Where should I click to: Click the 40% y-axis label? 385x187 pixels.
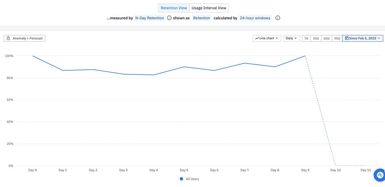(10, 122)
